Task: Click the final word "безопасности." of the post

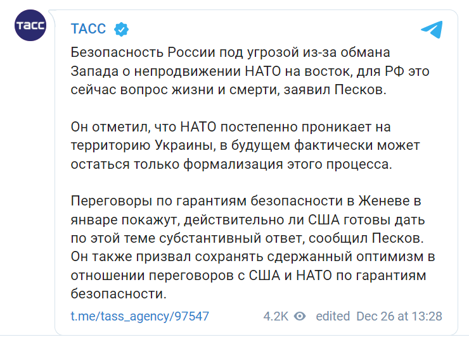Action: pyautogui.click(x=119, y=294)
